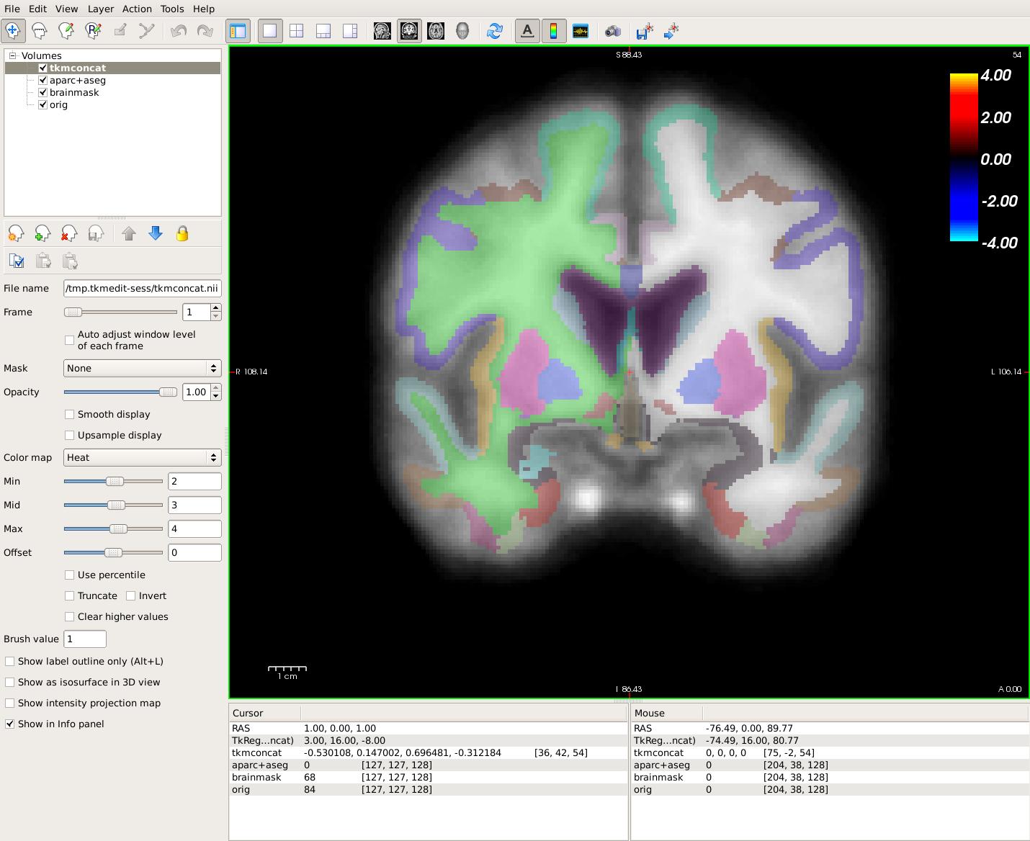Image resolution: width=1030 pixels, height=841 pixels.
Task: Open the Tools menu
Action: pos(171,9)
